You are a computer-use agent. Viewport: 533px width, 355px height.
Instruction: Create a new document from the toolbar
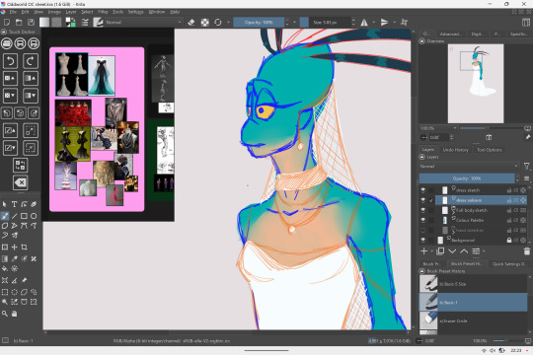(7, 23)
